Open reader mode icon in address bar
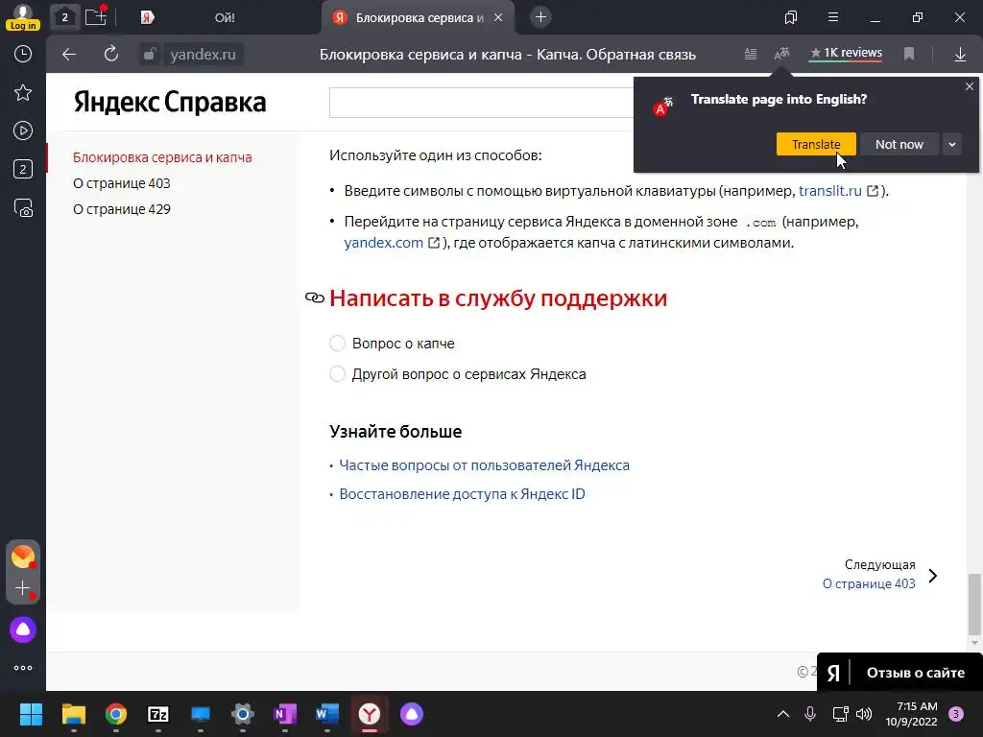The image size is (983, 737). pos(751,54)
